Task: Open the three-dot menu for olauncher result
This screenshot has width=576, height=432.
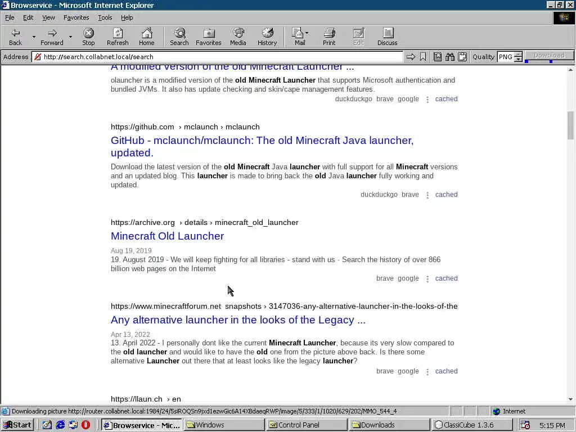Action: (427, 100)
